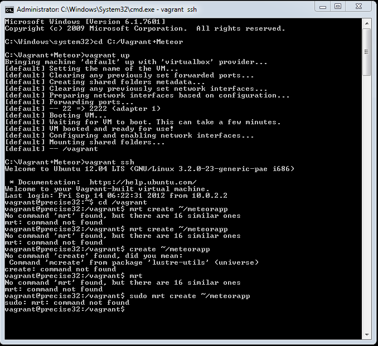The width and height of the screenshot is (378, 346).
Task: Click the 'Copyright (c) 2009 Microsoft Corporation' line
Action: [x=144, y=28]
